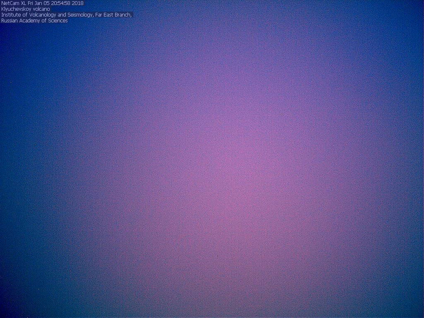This screenshot has height=318, width=424.
Task: Click the 'Klyuchevskoy volcano' caption line
Action: click(x=25, y=9)
